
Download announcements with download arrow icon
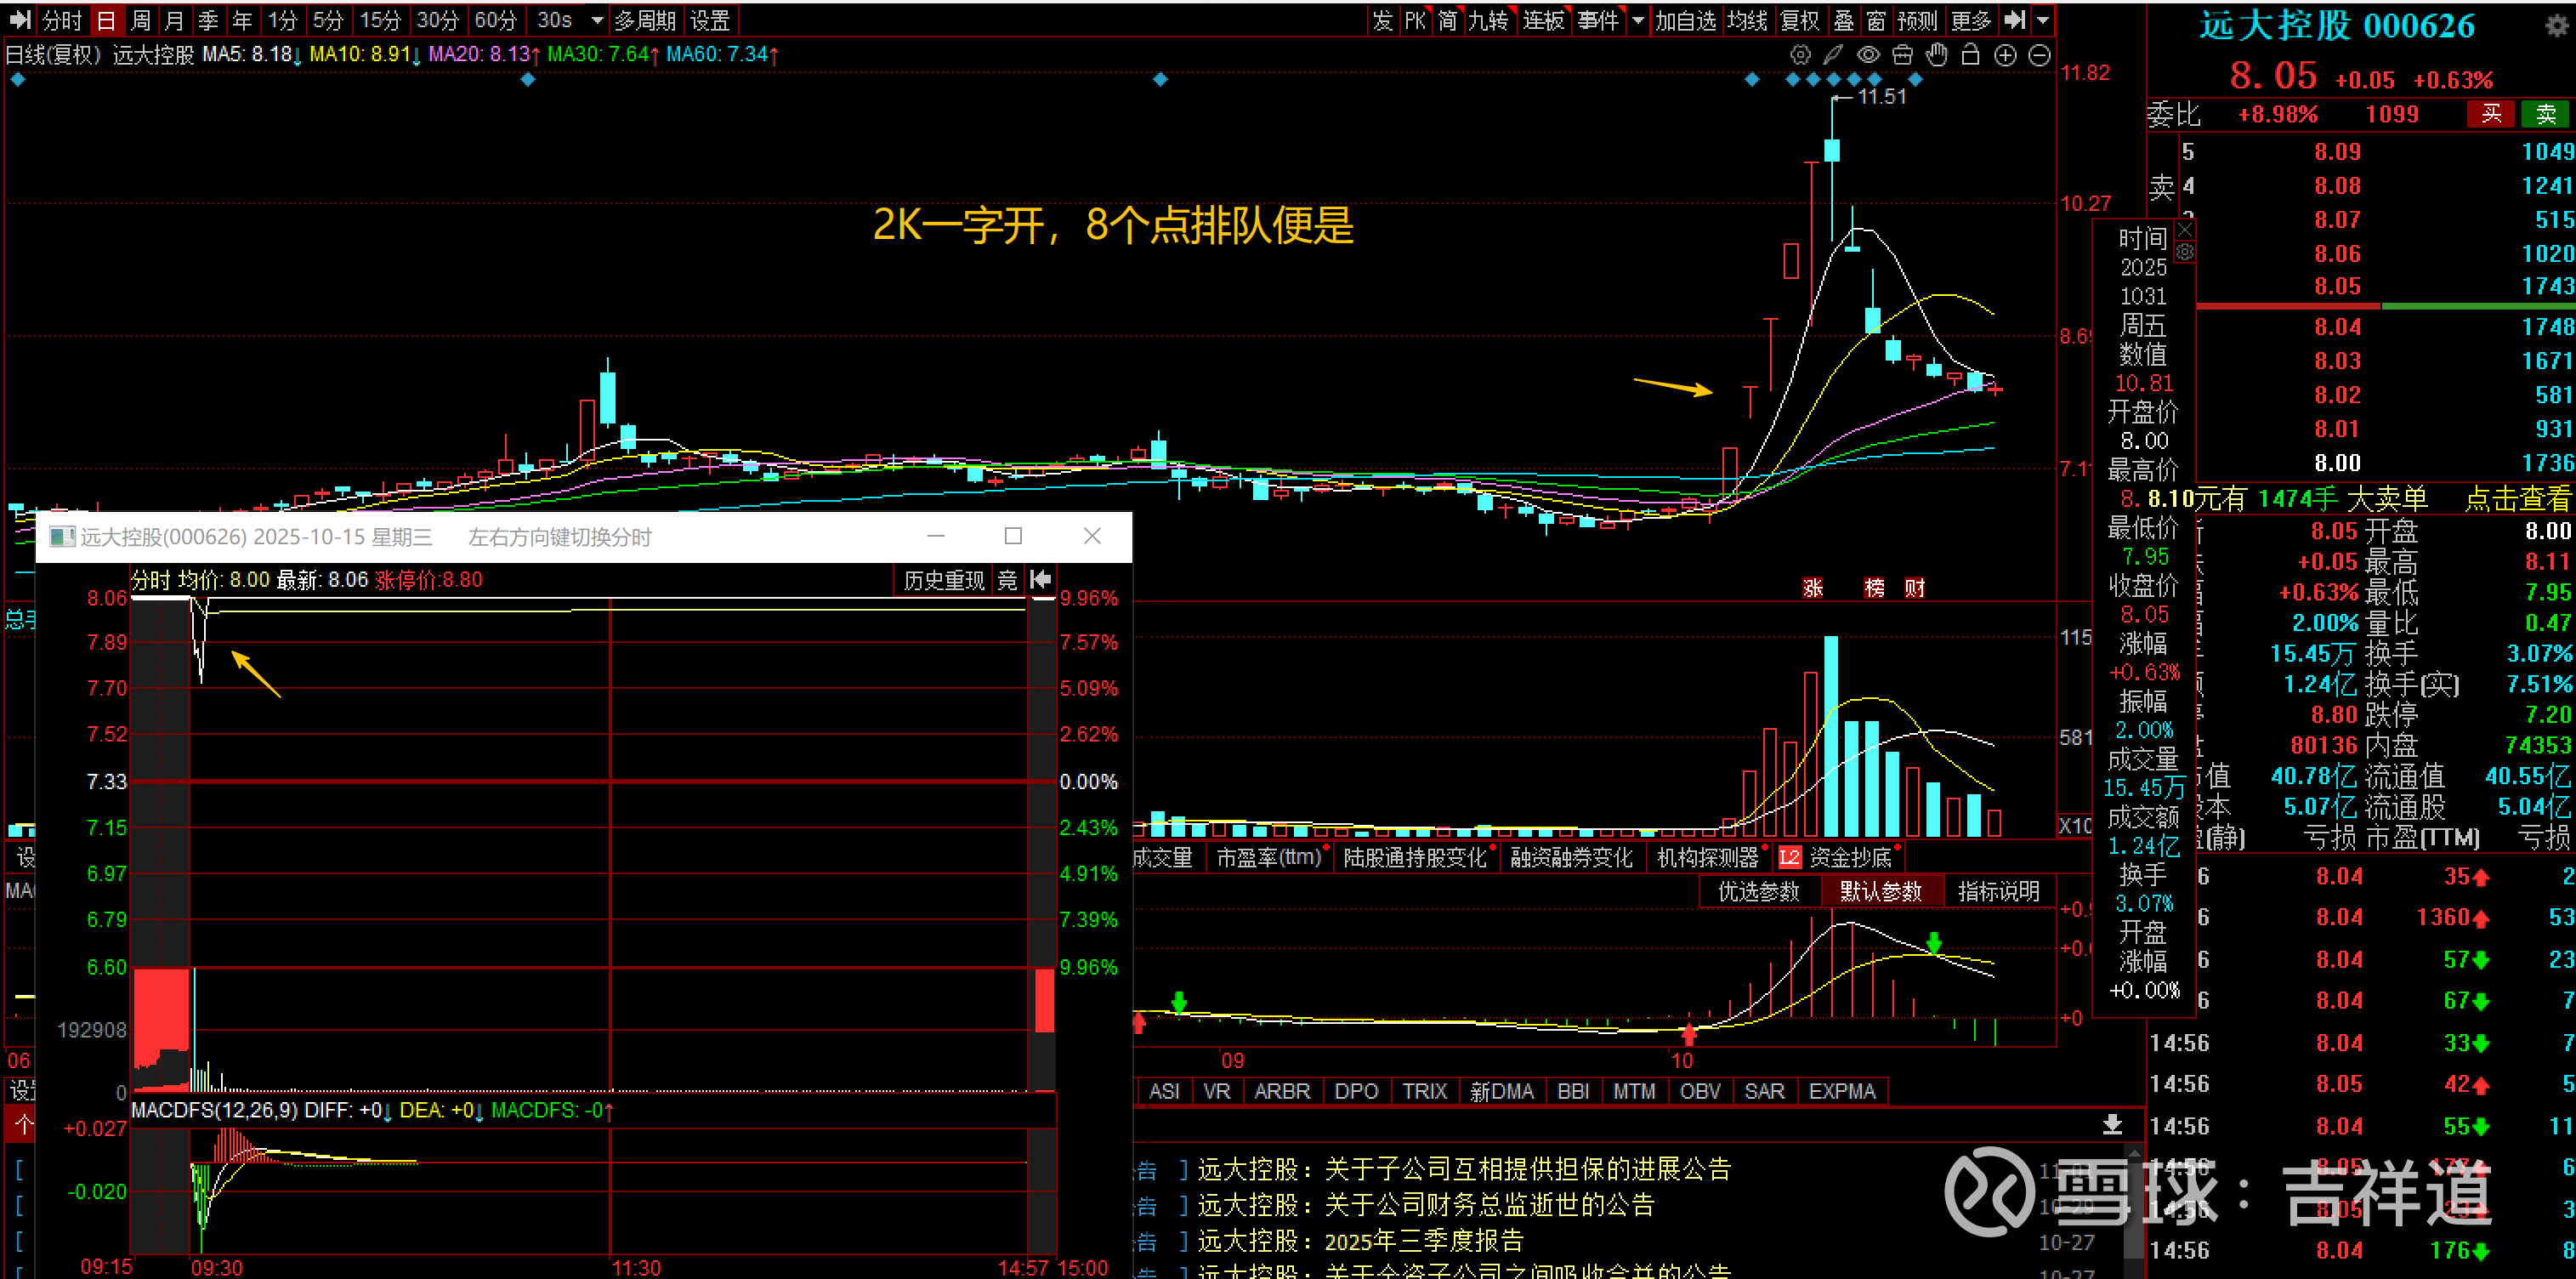[x=2112, y=1124]
